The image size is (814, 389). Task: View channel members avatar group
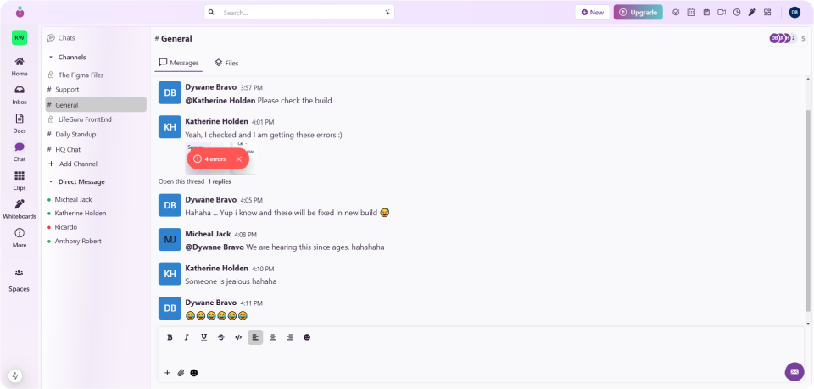click(787, 38)
